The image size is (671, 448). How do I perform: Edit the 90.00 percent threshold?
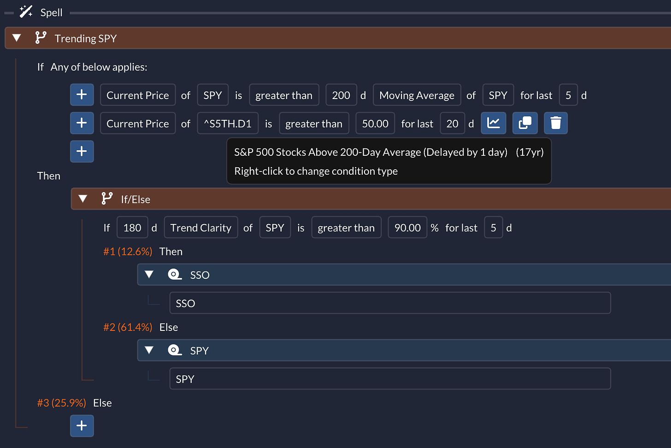tap(407, 228)
